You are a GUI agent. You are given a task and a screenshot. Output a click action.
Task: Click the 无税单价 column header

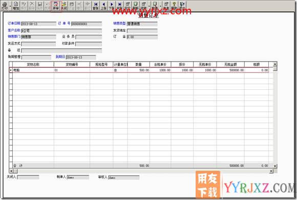coord(205,65)
